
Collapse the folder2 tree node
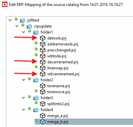[24, 80]
